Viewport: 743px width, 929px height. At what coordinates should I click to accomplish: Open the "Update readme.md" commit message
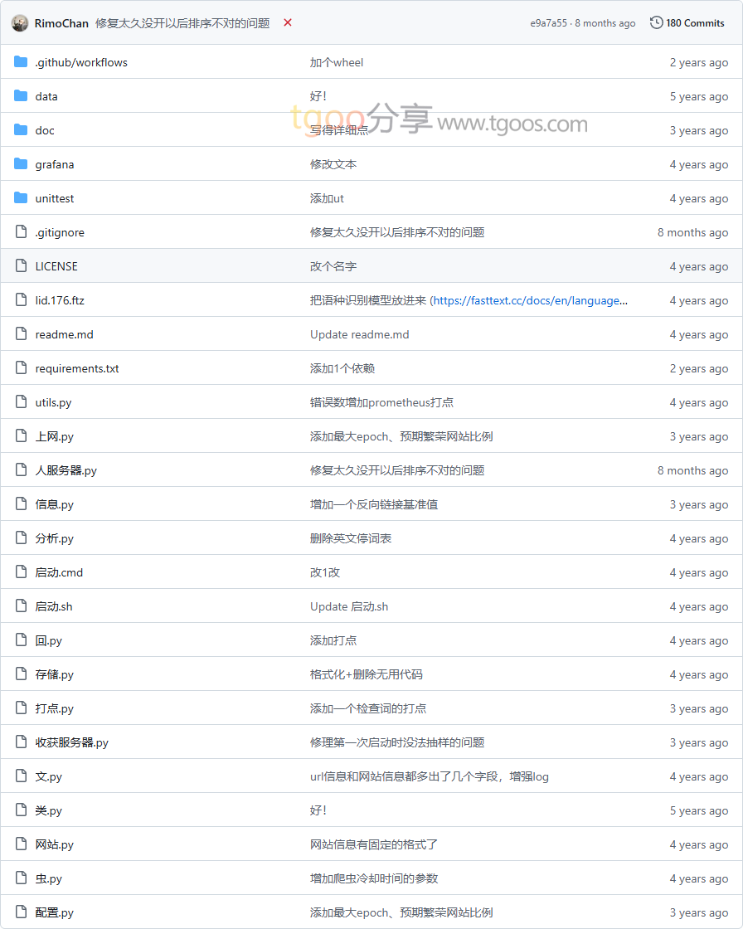(x=359, y=334)
